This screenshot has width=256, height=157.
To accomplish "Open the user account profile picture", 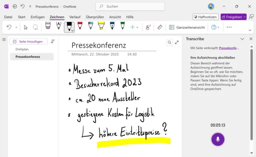I will pyautogui.click(x=211, y=6).
